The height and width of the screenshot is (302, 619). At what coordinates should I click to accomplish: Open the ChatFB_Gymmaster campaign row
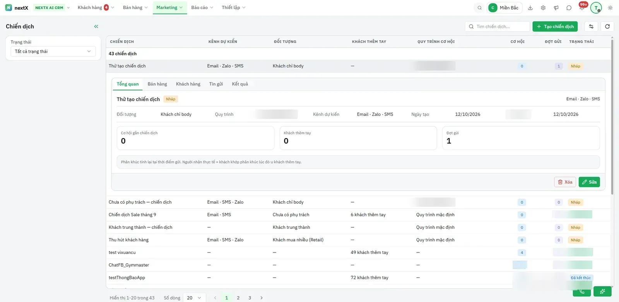[358, 265]
